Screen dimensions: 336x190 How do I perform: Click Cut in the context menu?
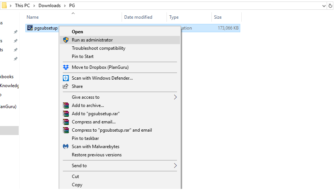[x=75, y=177]
